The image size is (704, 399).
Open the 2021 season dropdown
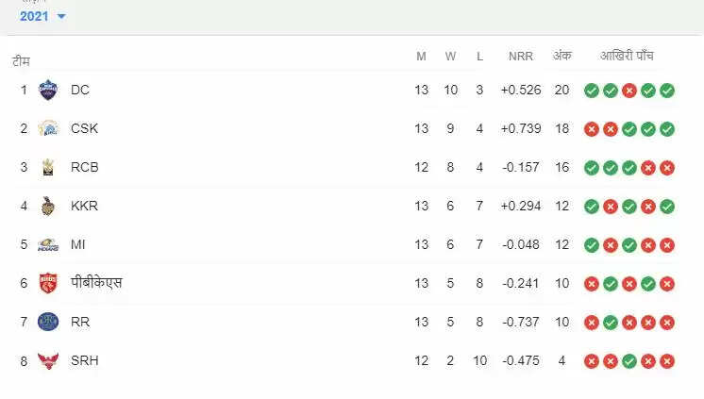point(42,16)
